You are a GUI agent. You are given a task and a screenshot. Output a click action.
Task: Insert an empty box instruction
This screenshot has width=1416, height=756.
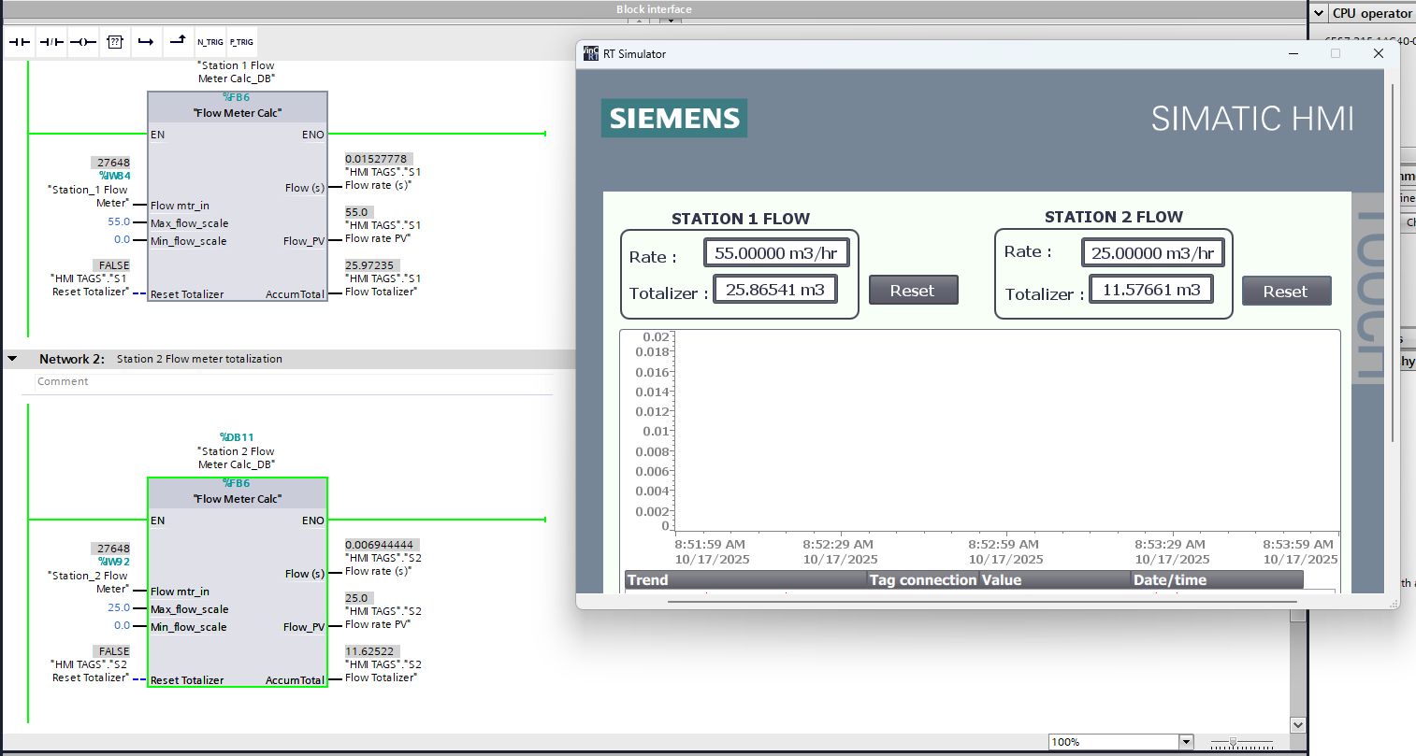click(x=115, y=42)
